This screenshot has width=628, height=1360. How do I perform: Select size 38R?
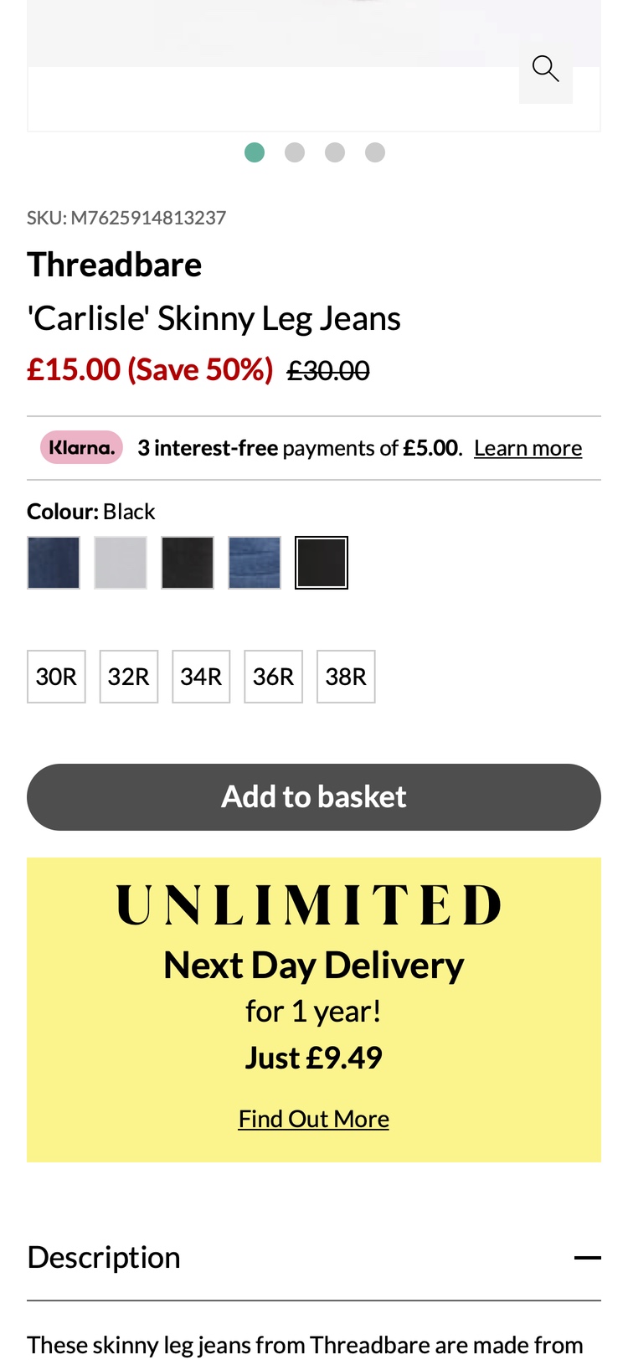346,677
